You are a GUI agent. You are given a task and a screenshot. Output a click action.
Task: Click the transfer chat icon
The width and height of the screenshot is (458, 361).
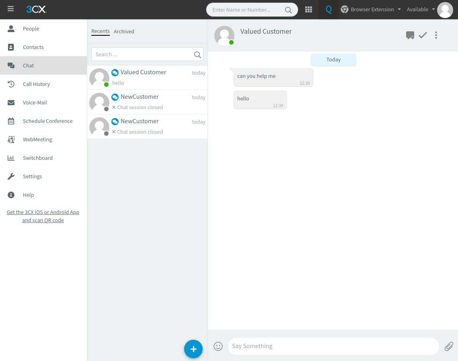coord(410,35)
